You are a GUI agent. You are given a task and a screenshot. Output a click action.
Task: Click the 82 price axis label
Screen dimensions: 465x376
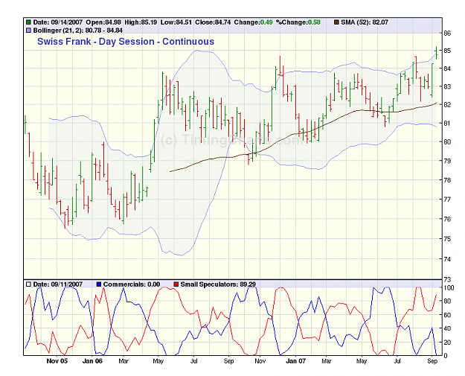pyautogui.click(x=447, y=105)
